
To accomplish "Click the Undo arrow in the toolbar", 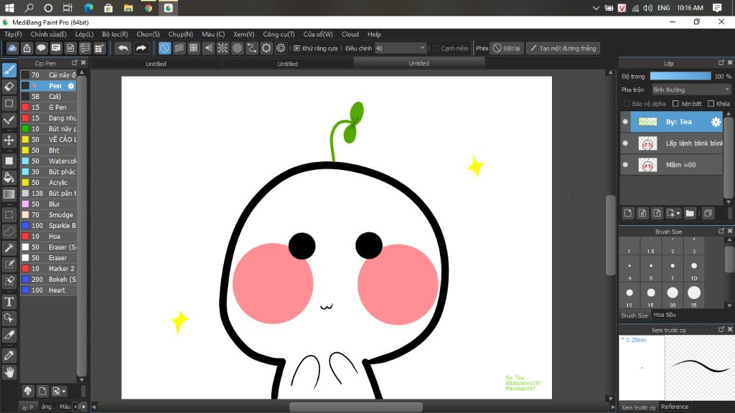I will click(x=123, y=48).
